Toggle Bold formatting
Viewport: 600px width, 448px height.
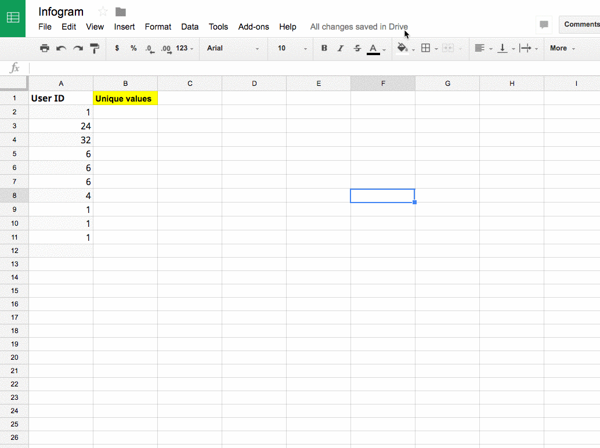pos(324,48)
